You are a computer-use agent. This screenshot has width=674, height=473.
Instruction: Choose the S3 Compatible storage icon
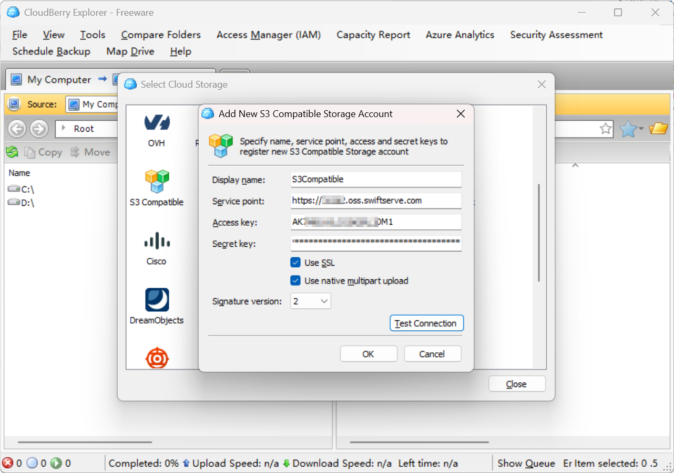point(156,182)
